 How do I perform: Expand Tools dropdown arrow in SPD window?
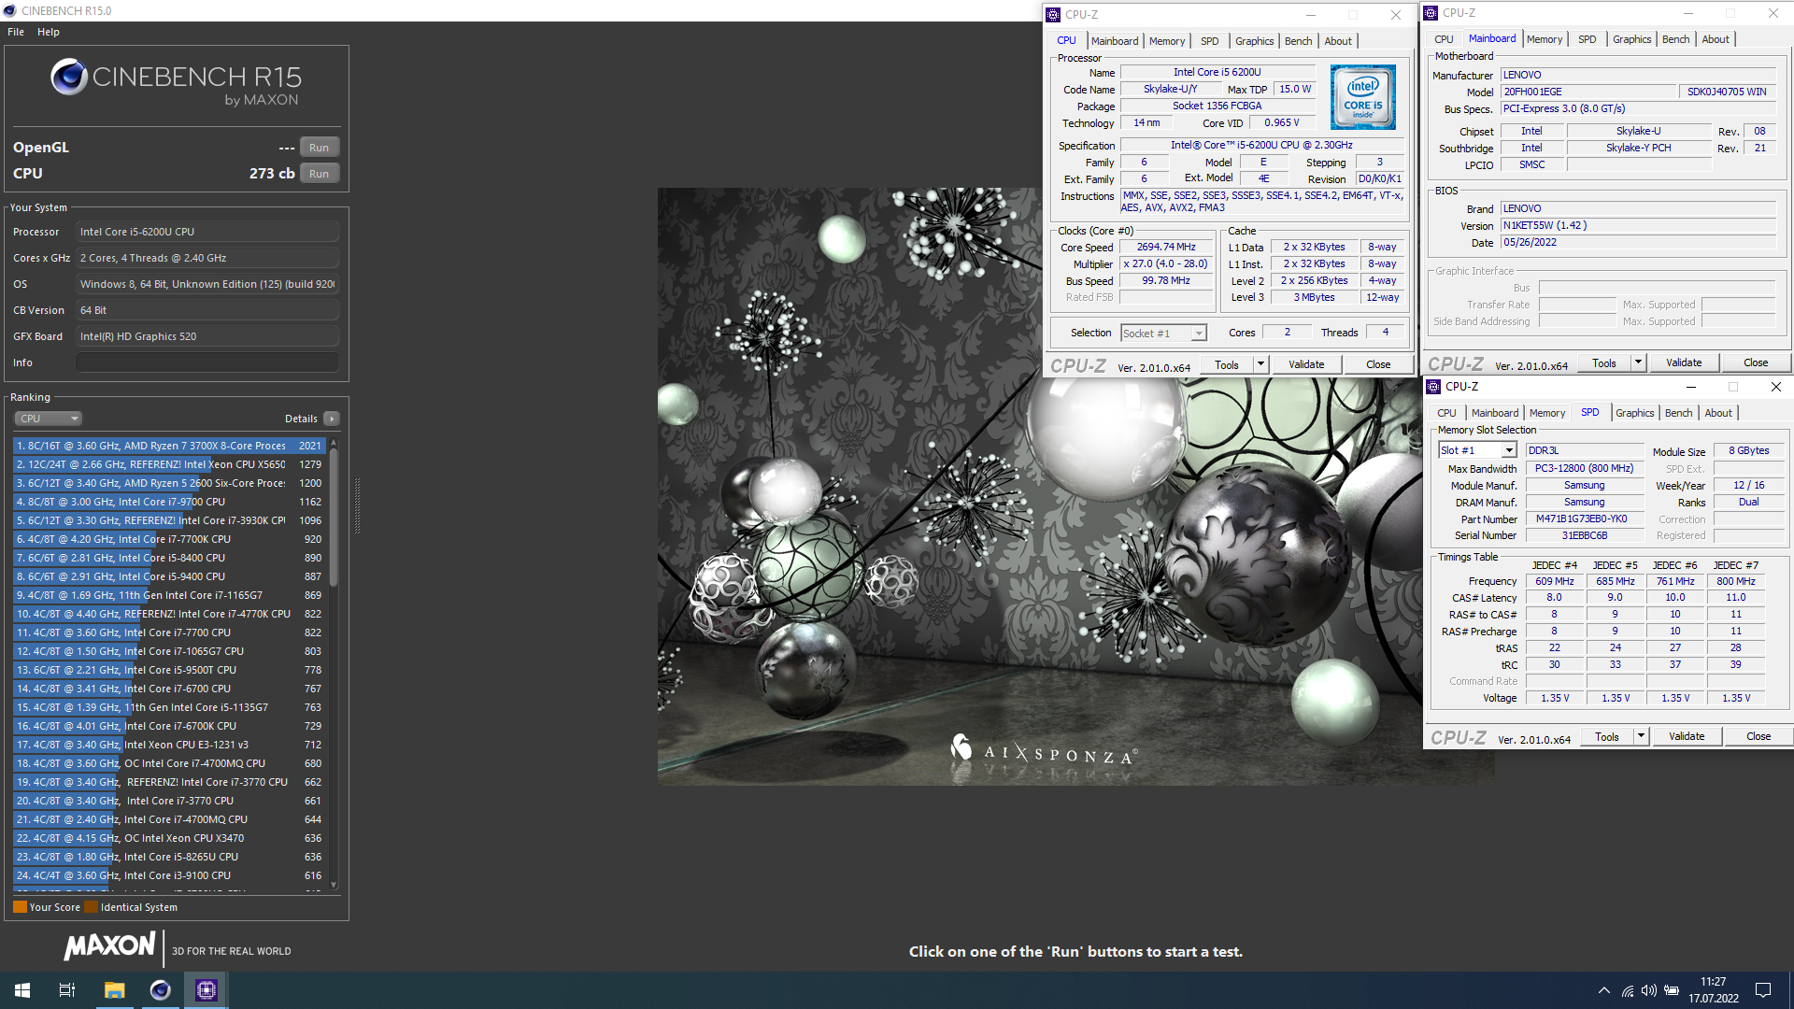(1641, 736)
